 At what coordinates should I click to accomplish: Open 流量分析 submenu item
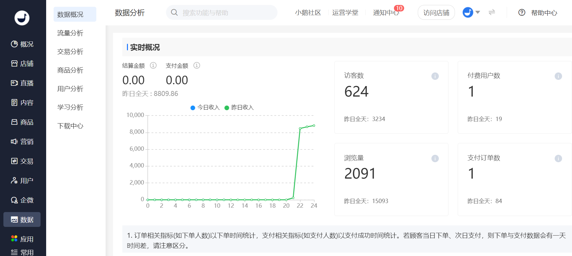point(70,33)
